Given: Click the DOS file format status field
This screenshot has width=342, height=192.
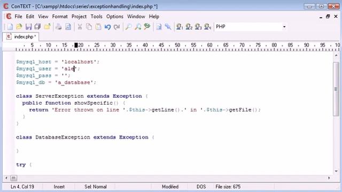Looking at the screenshot, I should 201,187.
